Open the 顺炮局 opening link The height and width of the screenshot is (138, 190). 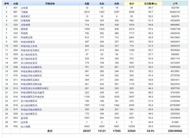[24, 29]
